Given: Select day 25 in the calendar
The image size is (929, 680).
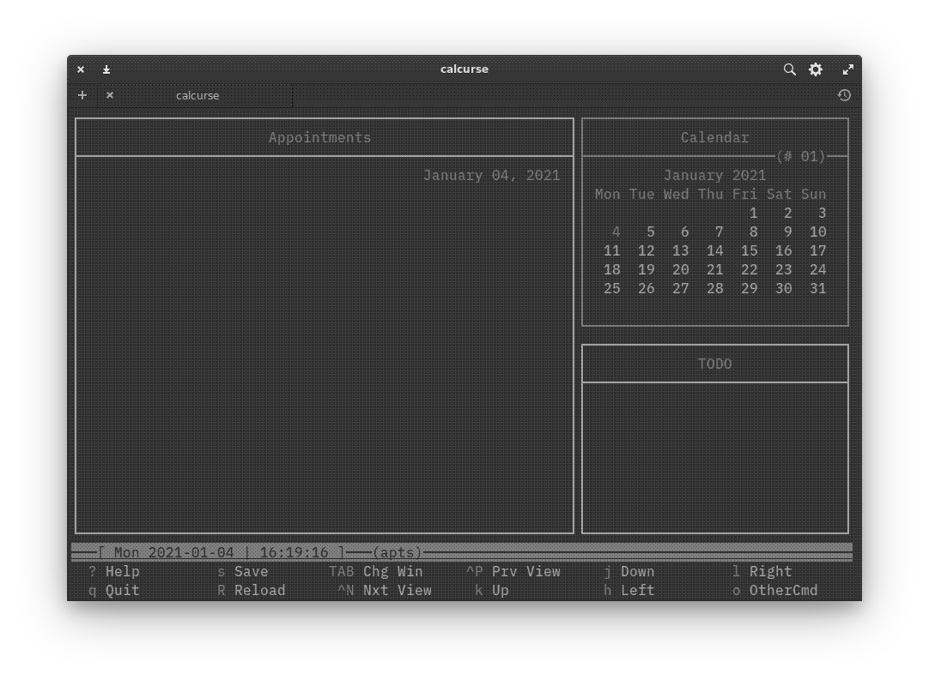Looking at the screenshot, I should 611,289.
